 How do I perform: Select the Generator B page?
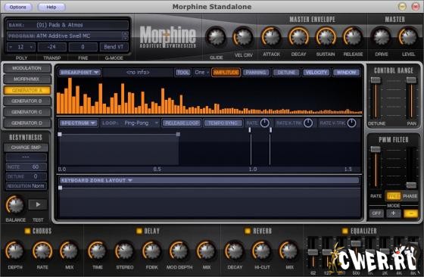pyautogui.click(x=27, y=101)
